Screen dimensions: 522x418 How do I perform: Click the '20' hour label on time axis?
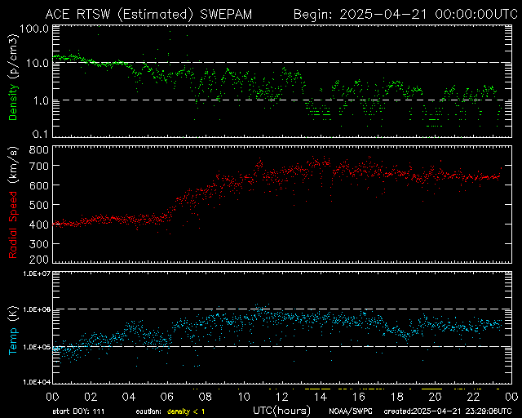[x=435, y=397]
